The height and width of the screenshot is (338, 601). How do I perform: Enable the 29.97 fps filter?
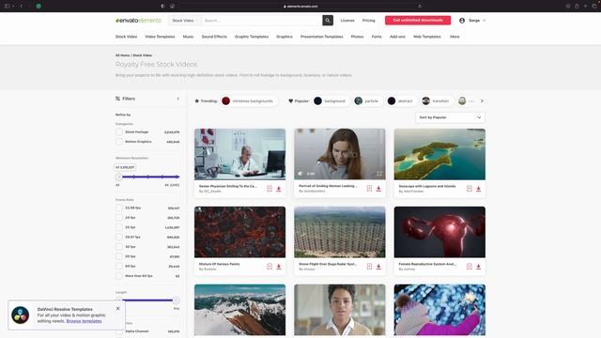pyautogui.click(x=119, y=237)
